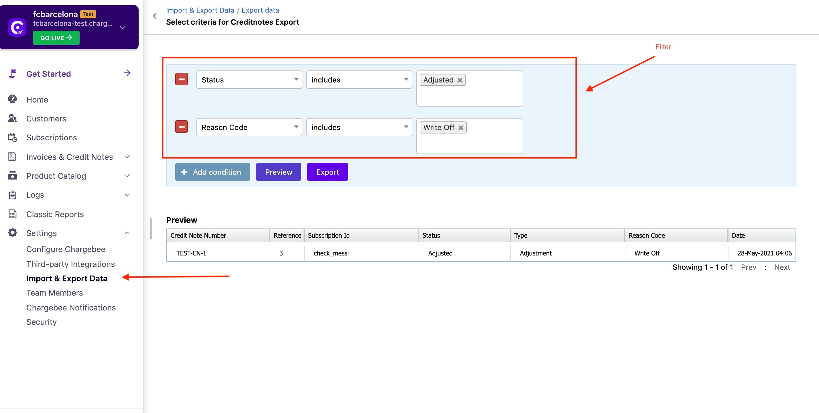Open the Reason Code field dropdown

tap(249, 127)
